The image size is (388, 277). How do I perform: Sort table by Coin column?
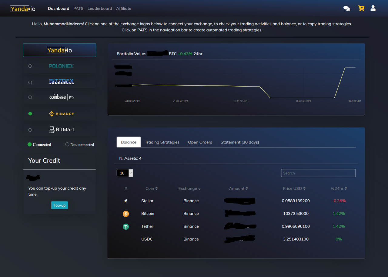[152, 188]
